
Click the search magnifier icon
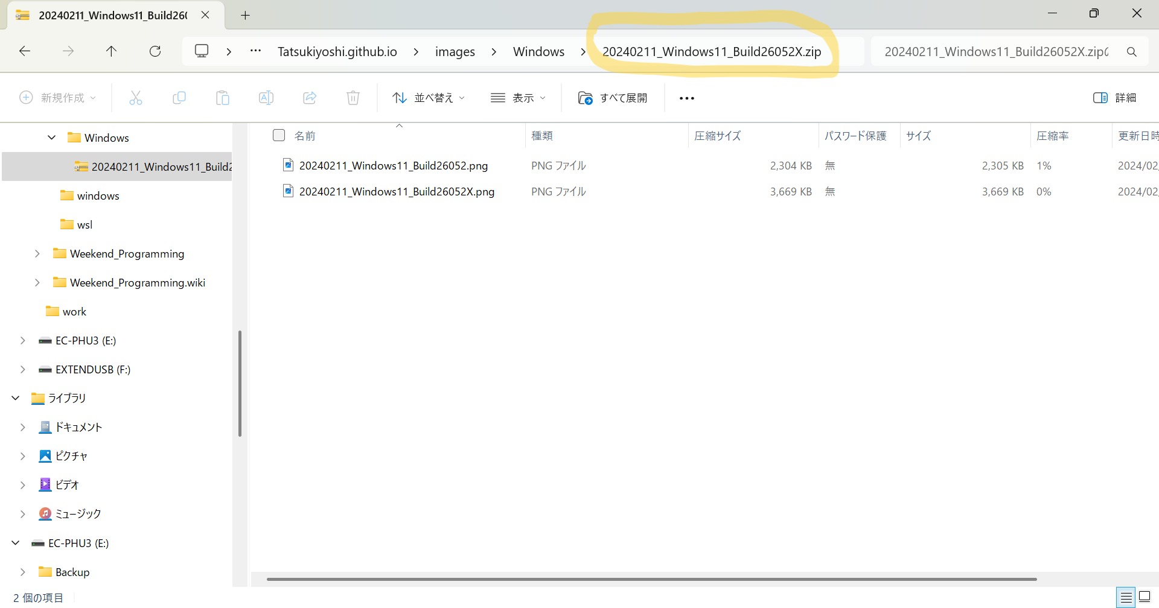[x=1132, y=52]
